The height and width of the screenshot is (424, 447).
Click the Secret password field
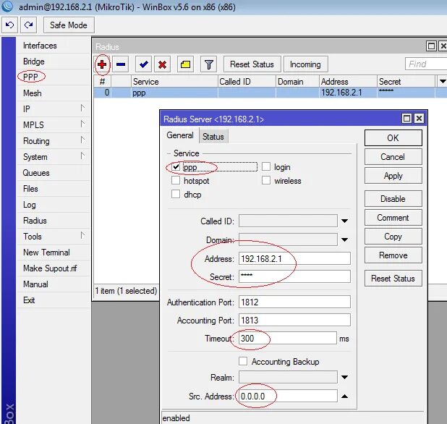(294, 276)
